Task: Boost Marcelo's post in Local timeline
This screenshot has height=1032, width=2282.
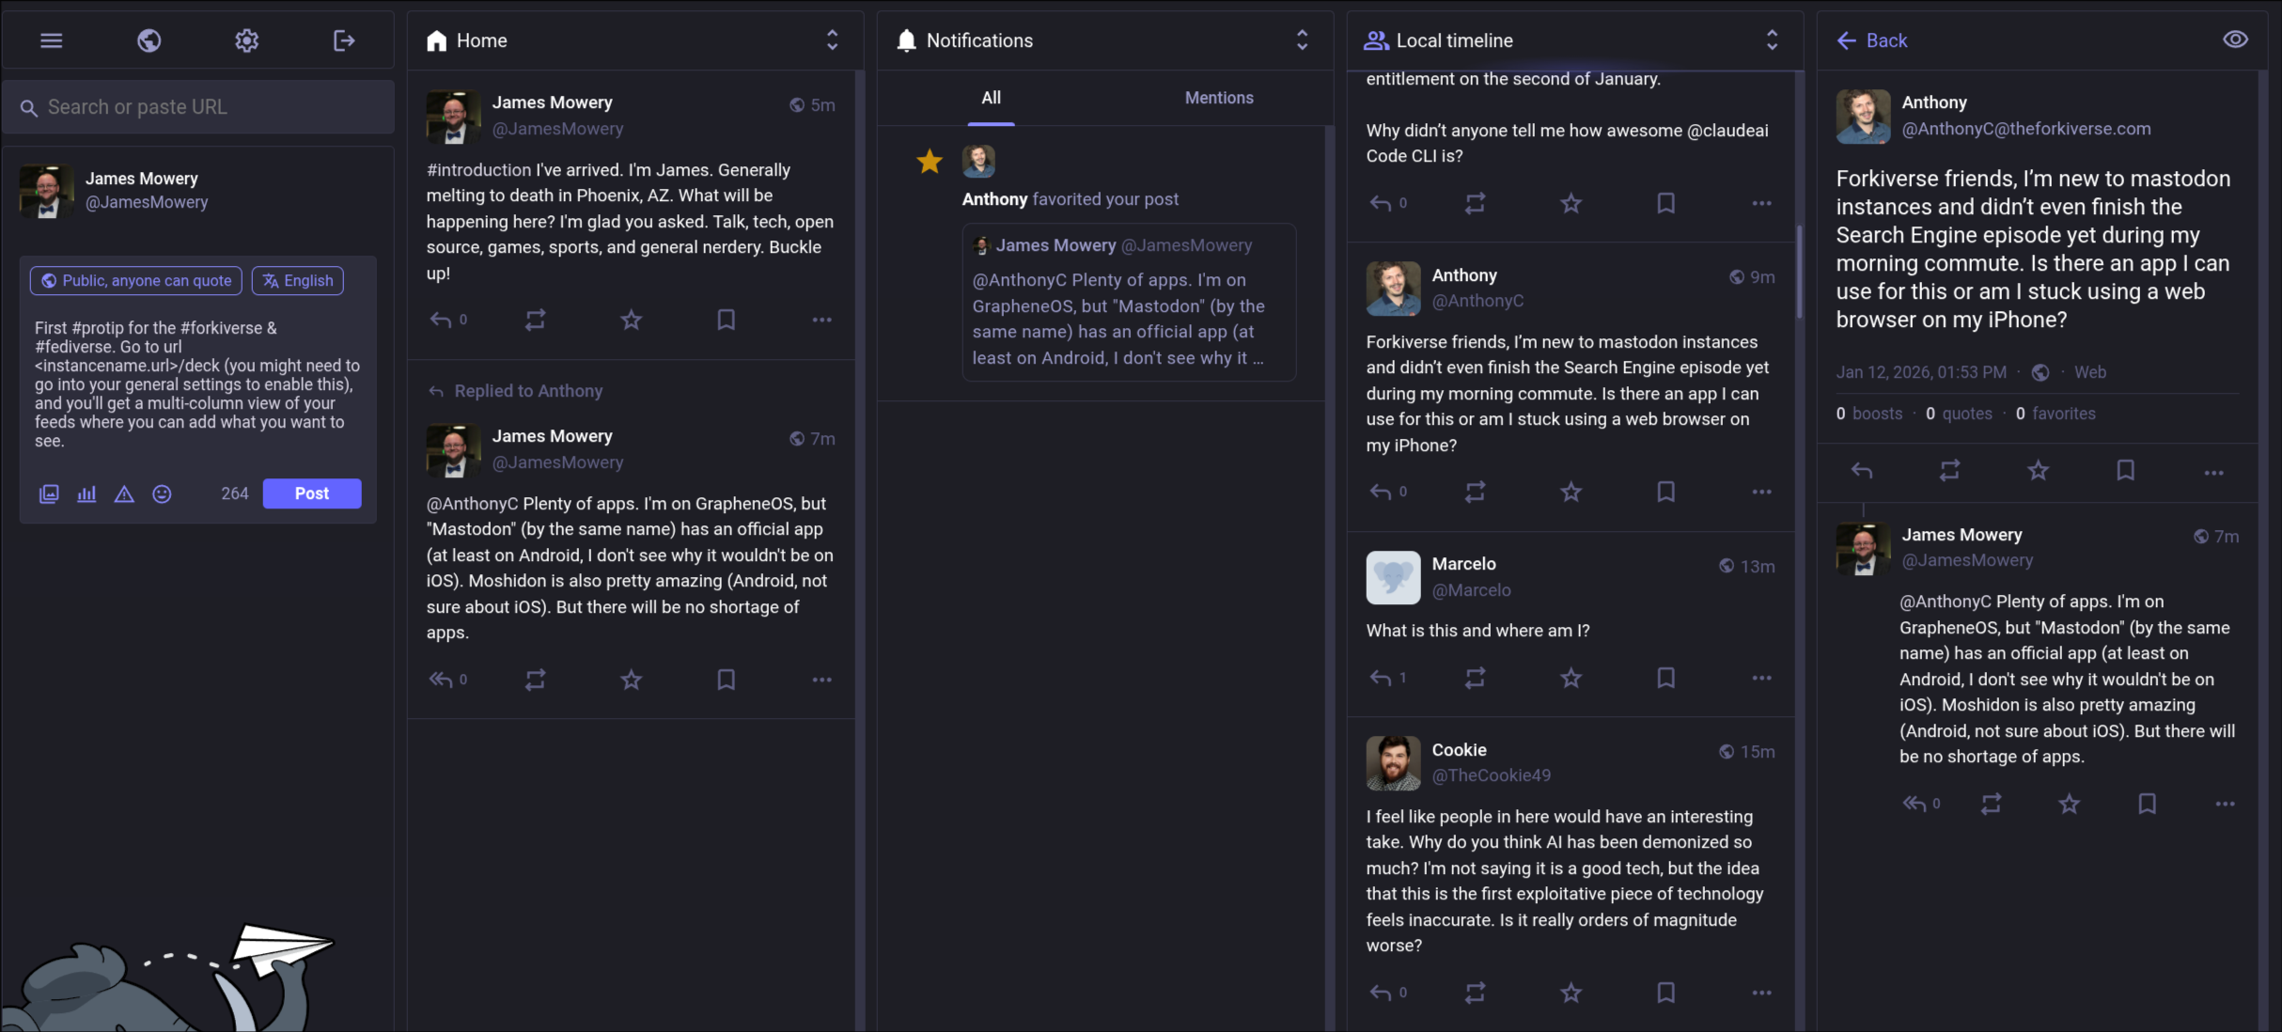Action: click(1475, 677)
